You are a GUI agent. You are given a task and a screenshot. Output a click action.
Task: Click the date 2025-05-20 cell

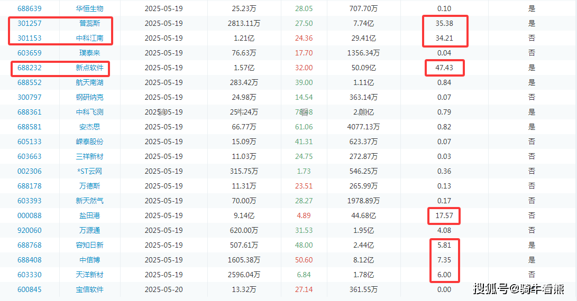click(164, 289)
